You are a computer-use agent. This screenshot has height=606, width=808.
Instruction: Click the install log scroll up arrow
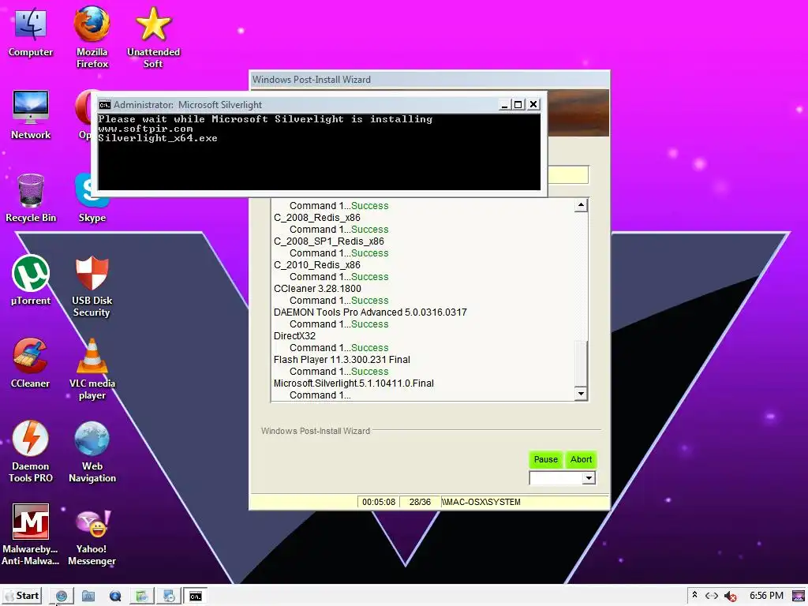[581, 205]
